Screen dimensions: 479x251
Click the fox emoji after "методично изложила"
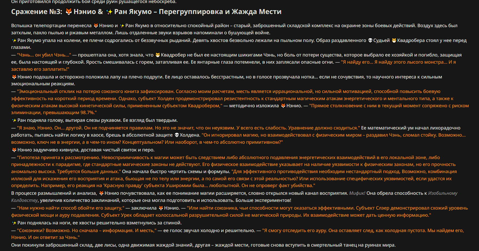(283, 106)
